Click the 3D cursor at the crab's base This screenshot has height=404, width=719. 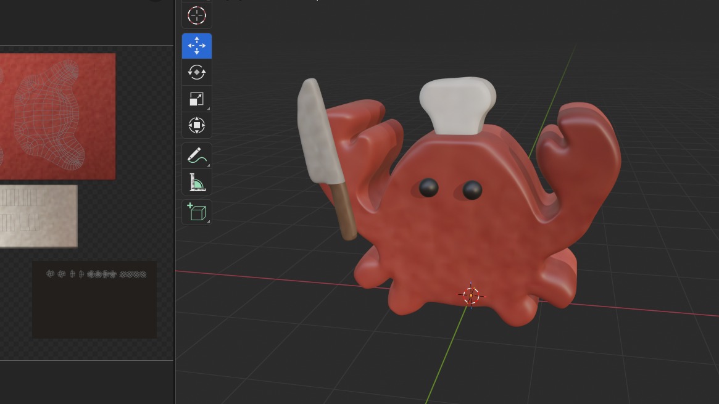click(x=471, y=296)
